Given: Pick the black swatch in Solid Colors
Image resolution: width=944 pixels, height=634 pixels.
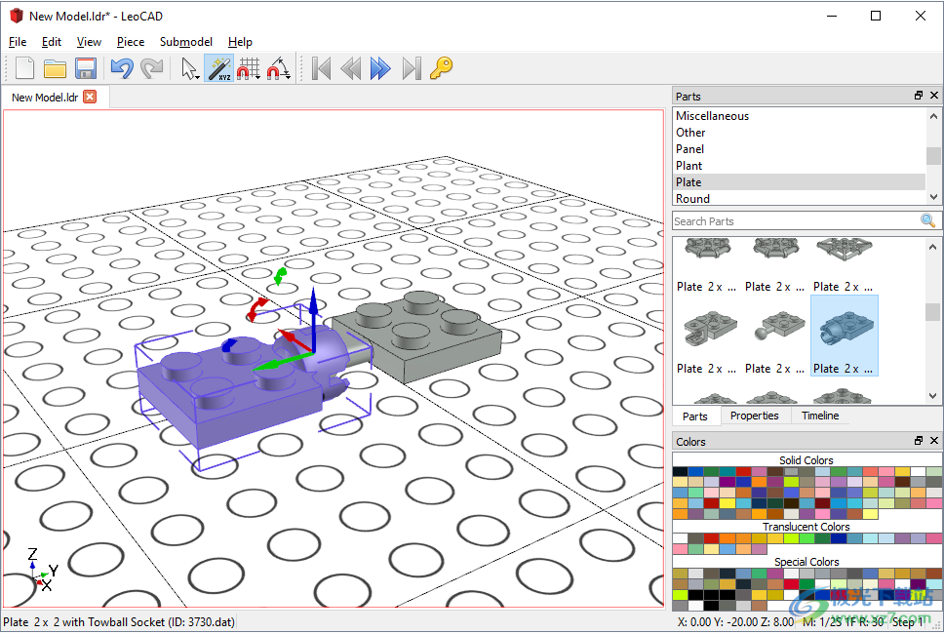Looking at the screenshot, I should (x=680, y=472).
